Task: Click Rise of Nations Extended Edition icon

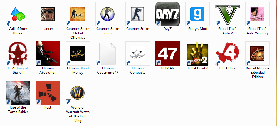Action: point(257,53)
